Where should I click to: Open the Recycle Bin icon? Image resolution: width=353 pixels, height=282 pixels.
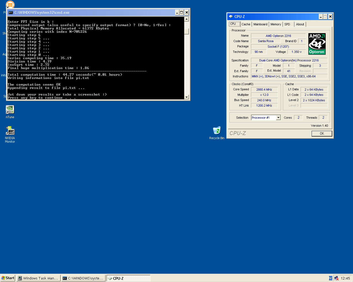click(217, 133)
